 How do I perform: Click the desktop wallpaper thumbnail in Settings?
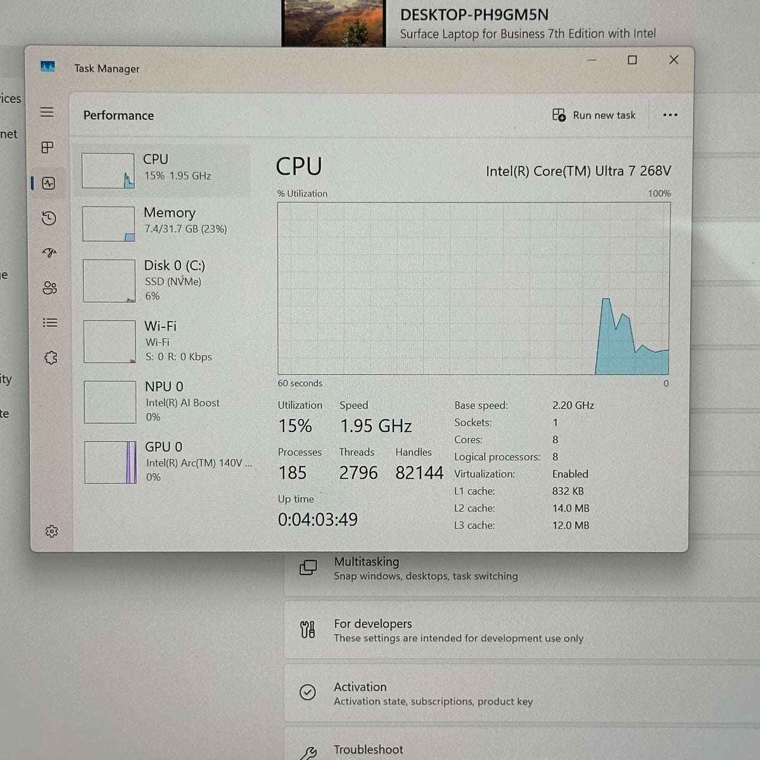coord(334,23)
